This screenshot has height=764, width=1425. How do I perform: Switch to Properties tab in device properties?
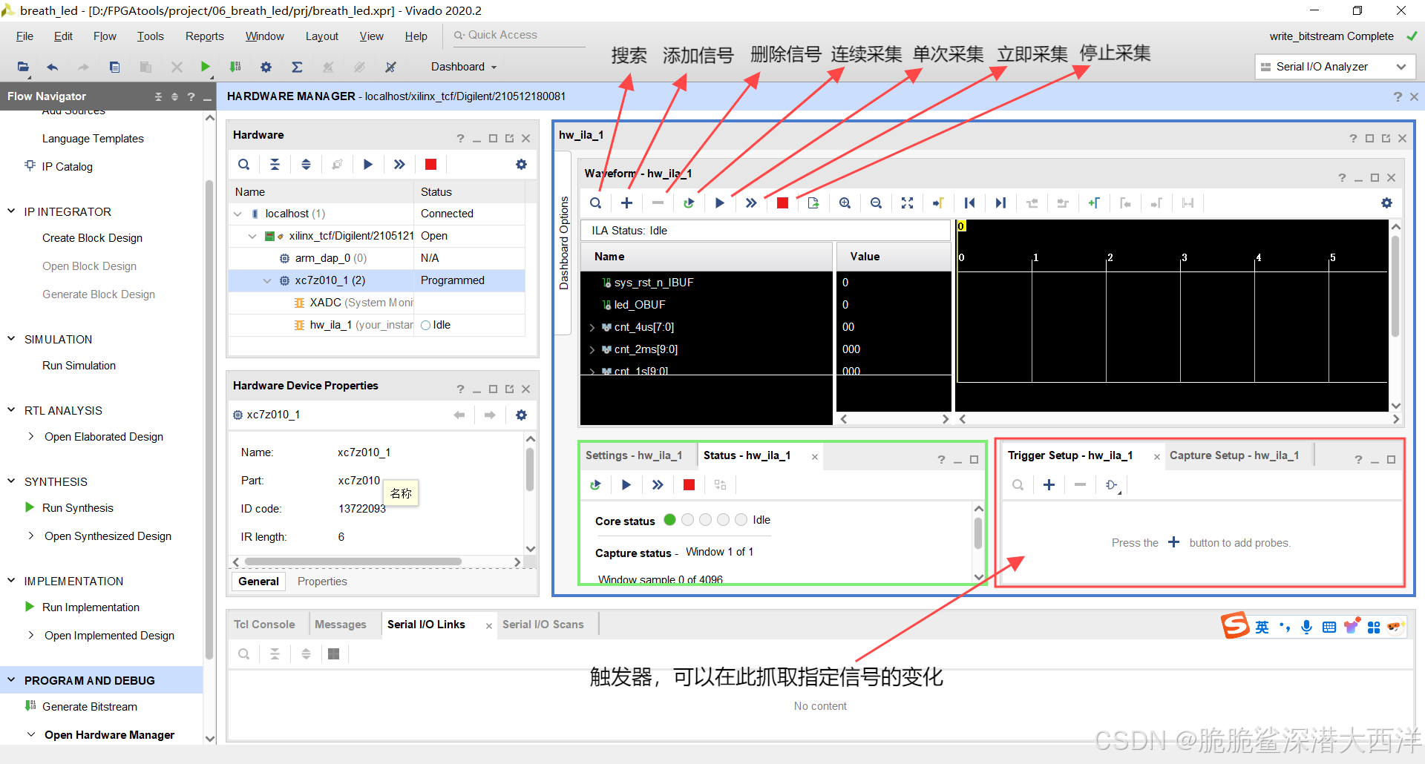[x=322, y=582]
